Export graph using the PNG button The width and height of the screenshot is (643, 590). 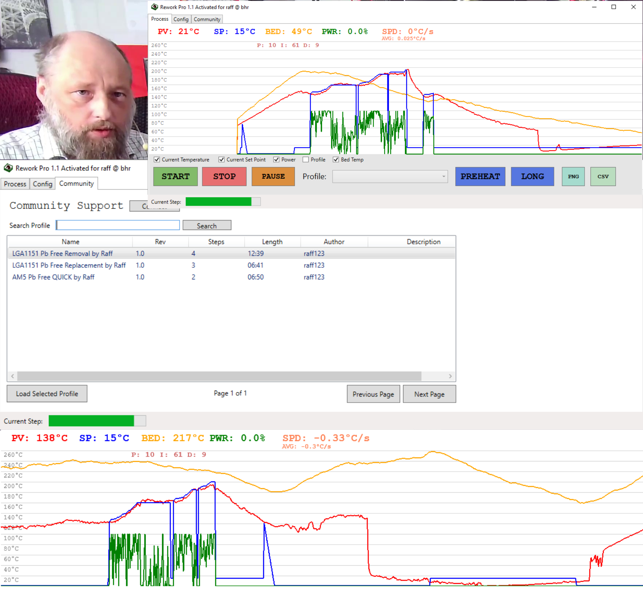pyautogui.click(x=573, y=177)
